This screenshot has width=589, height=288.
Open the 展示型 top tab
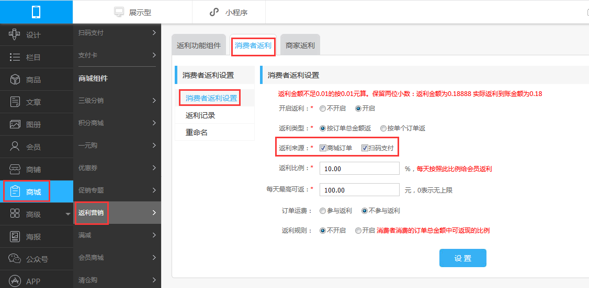tap(132, 12)
